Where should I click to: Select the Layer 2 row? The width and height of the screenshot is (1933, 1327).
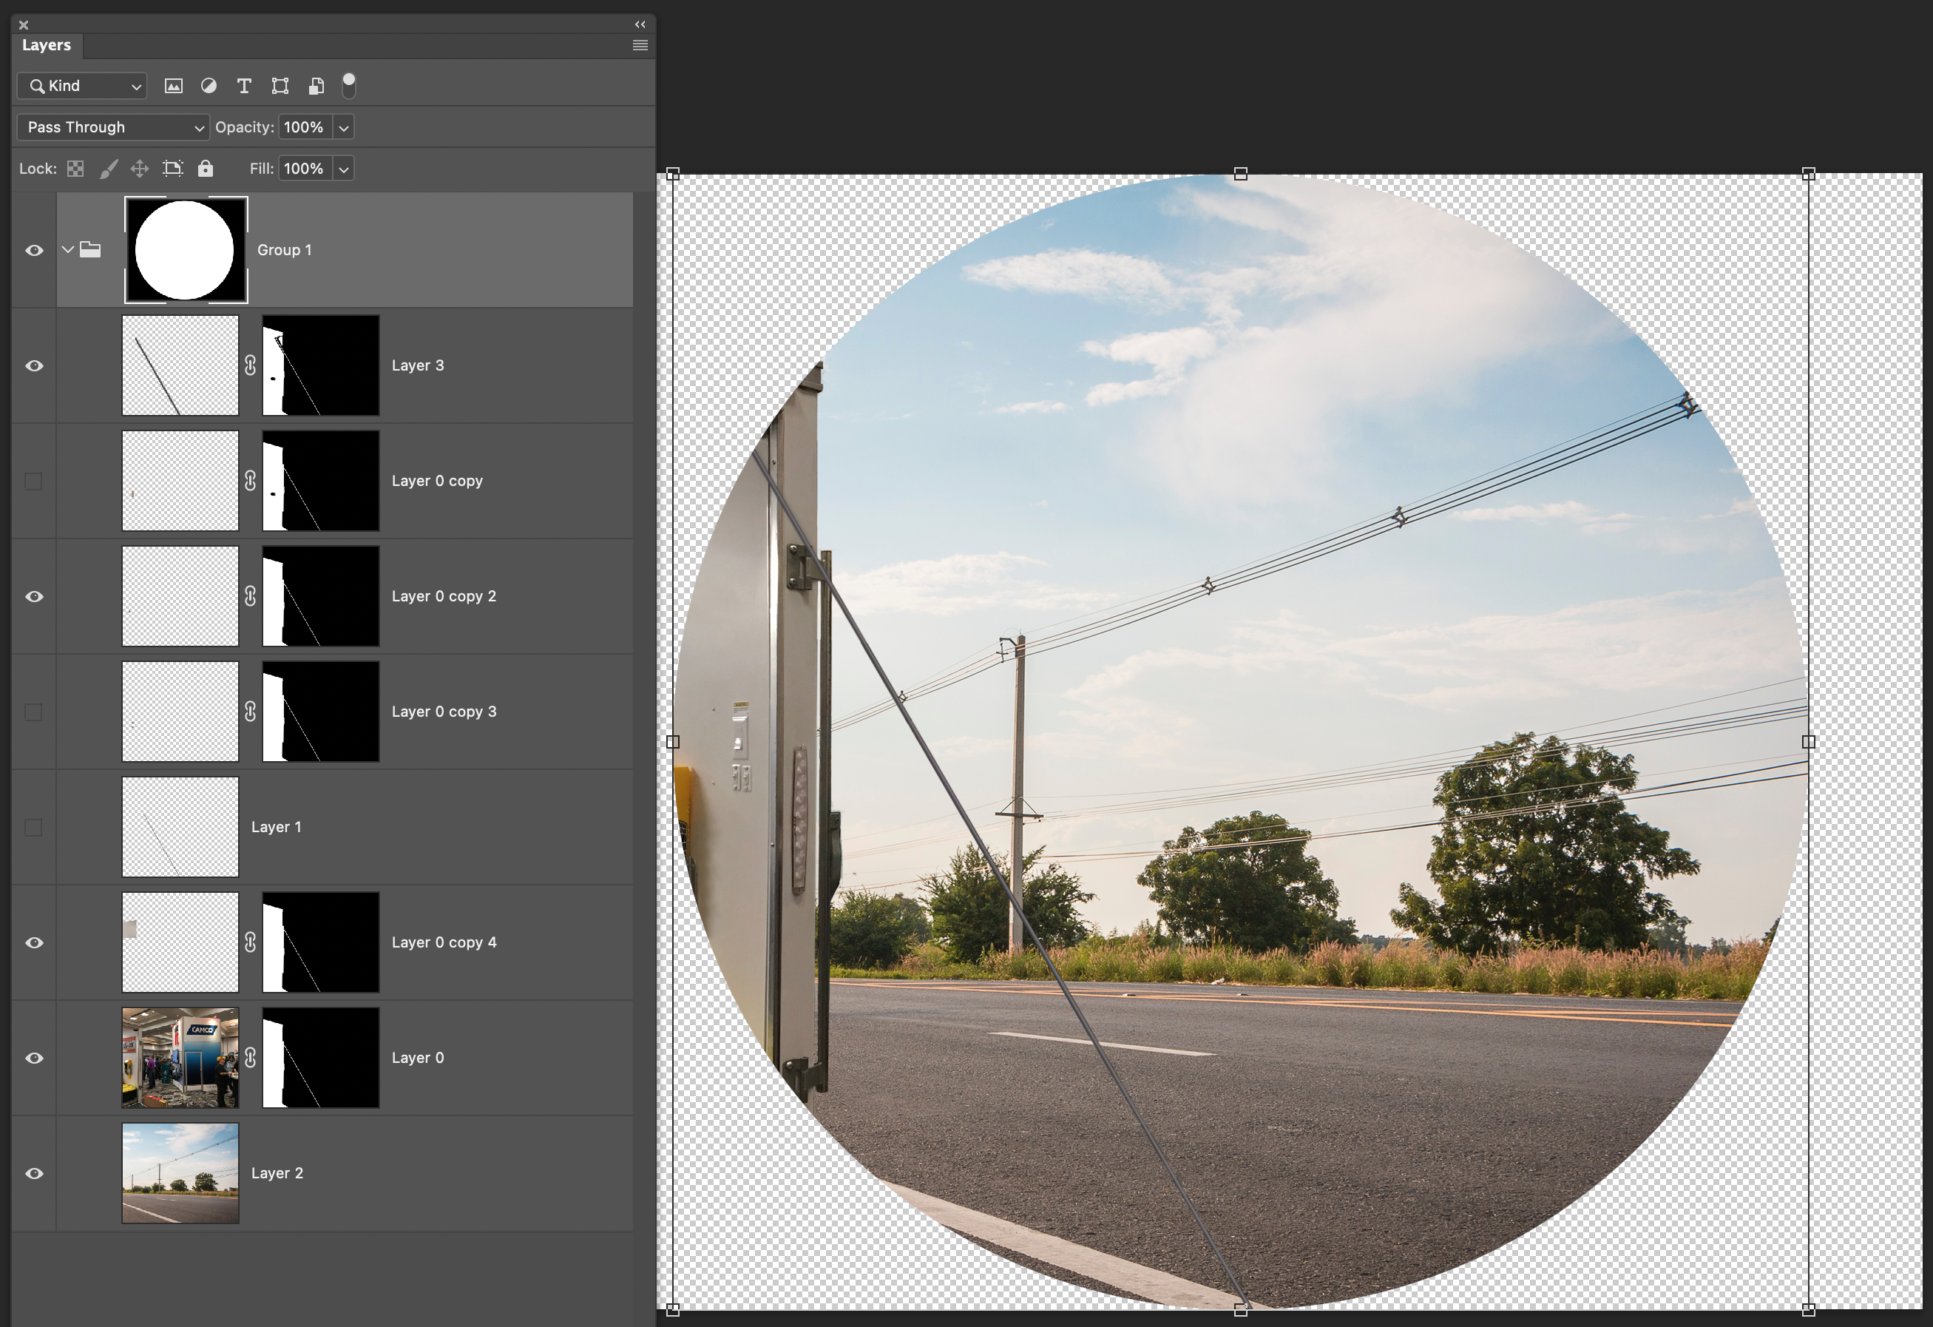point(416,1173)
